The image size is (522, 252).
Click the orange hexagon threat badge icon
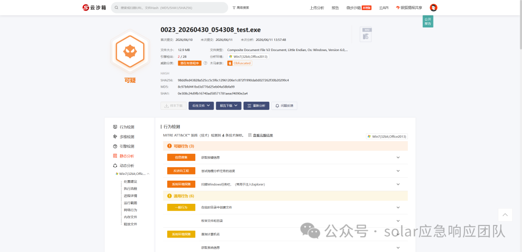click(x=130, y=52)
